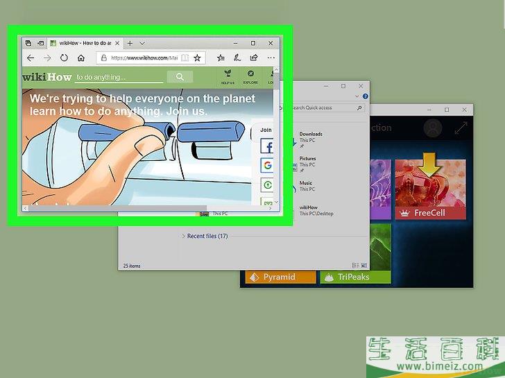
Task: Select the wikiHow tab
Action: click(x=85, y=43)
